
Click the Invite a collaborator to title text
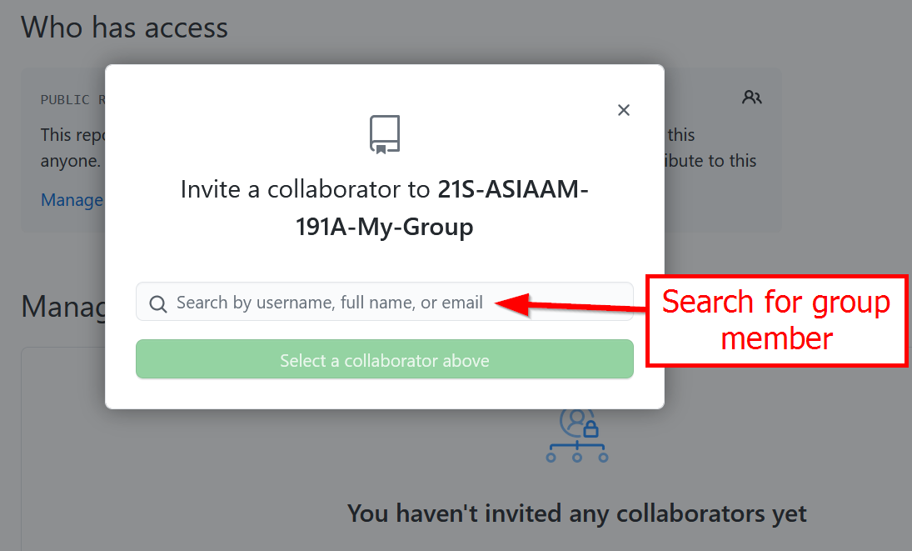pyautogui.click(x=305, y=189)
